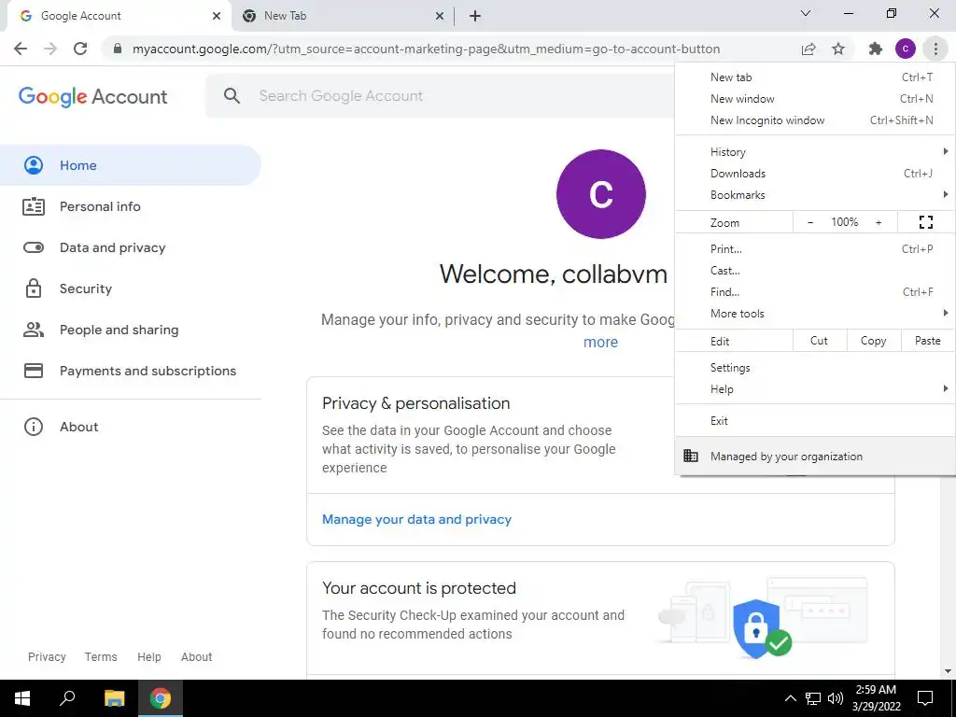Viewport: 956px width, 717px height.
Task: Click the Data and privacy toggle icon
Action: (x=34, y=247)
